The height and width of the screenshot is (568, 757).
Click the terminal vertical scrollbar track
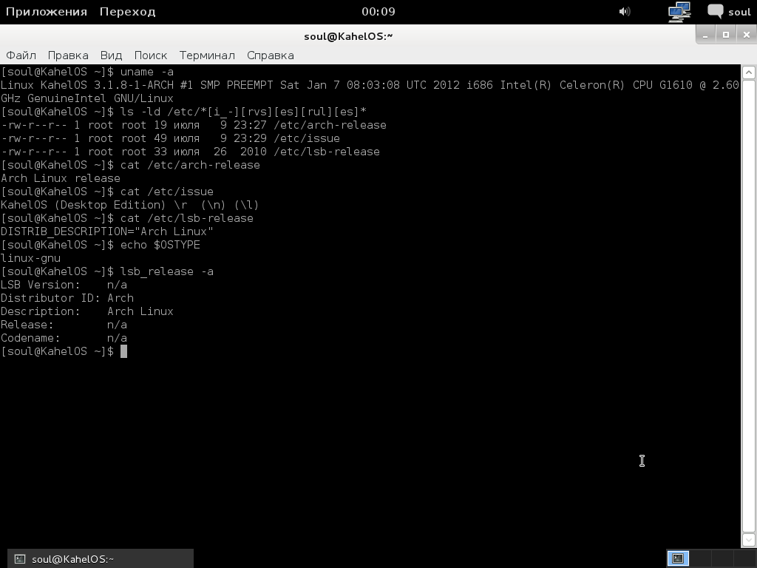749,306
